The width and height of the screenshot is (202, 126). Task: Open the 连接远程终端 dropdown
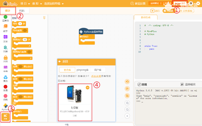54,4
